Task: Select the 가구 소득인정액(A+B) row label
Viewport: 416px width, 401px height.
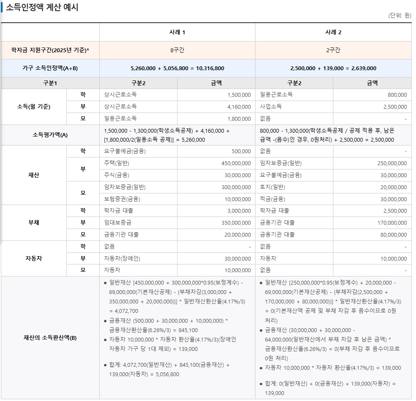Action: point(50,68)
